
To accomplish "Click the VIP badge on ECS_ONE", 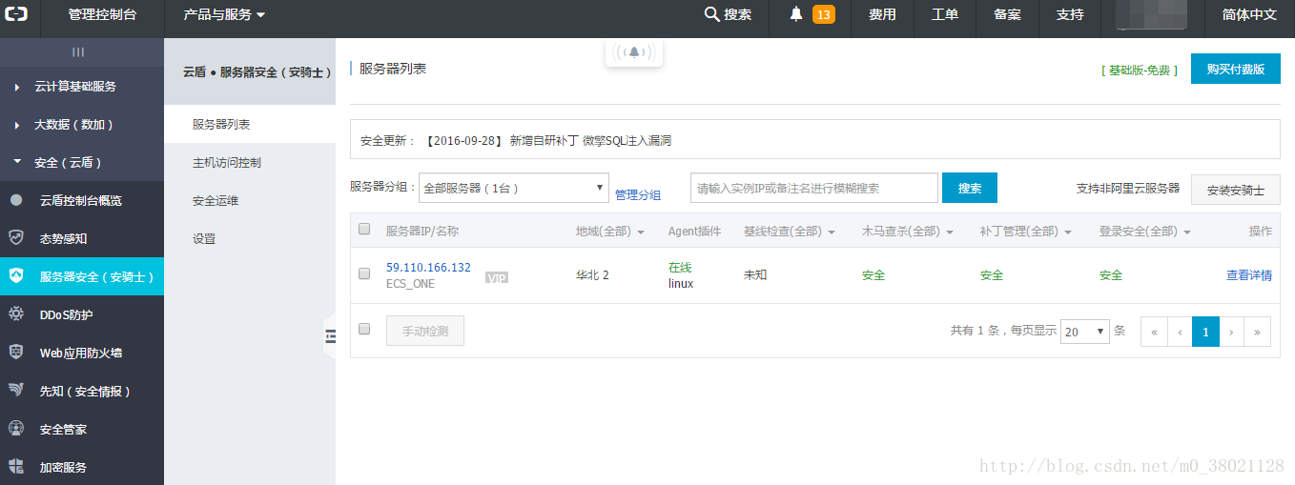I will (497, 277).
